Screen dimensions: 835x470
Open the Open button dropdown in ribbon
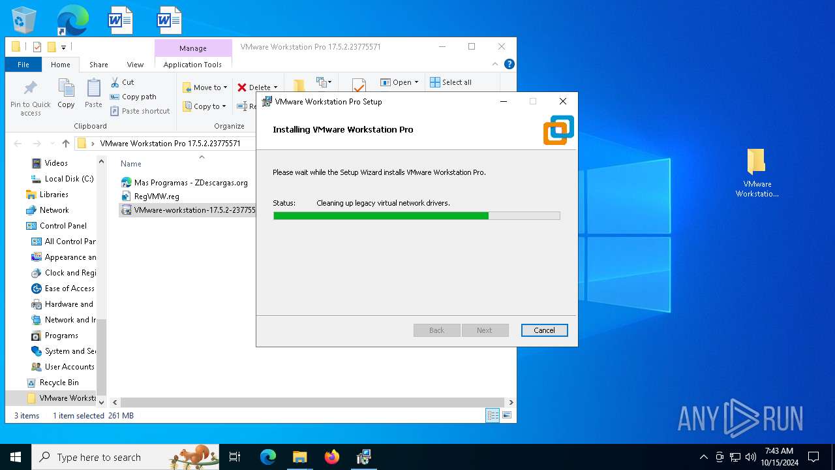tap(416, 82)
